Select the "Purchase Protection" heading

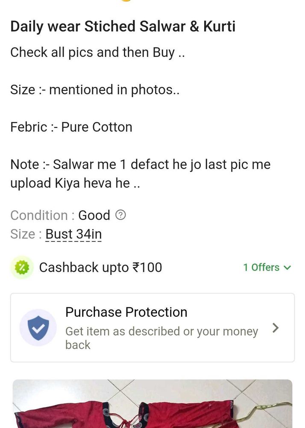click(126, 312)
